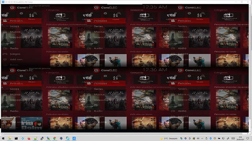
Task: Click the horizontal scrollbar left arrow
Action: (2, 134)
